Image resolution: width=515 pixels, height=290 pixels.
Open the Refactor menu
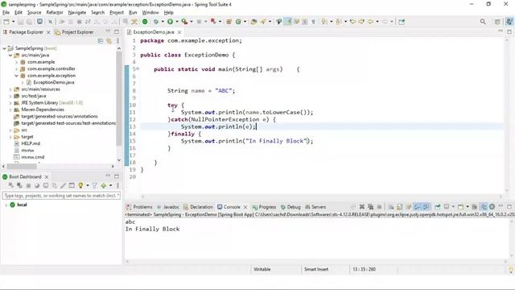coord(55,13)
